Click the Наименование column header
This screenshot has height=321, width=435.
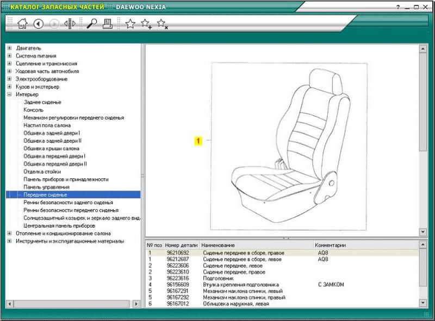coord(217,246)
